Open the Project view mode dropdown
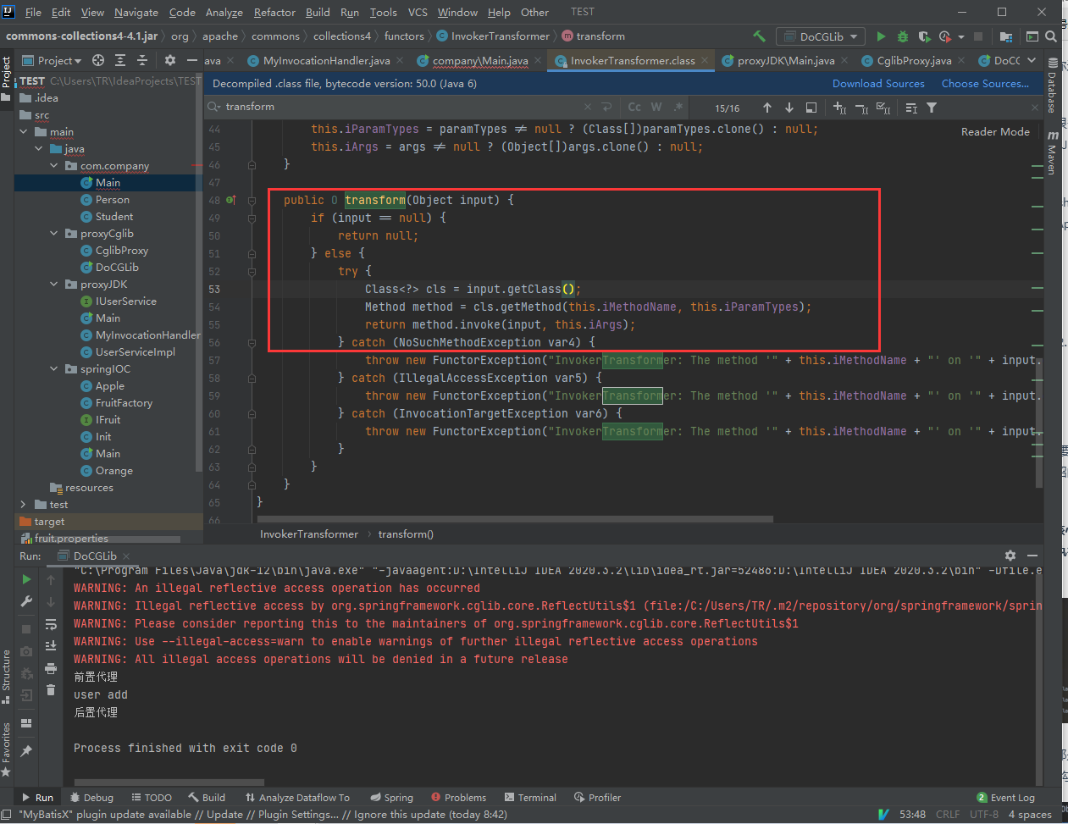 pyautogui.click(x=52, y=60)
